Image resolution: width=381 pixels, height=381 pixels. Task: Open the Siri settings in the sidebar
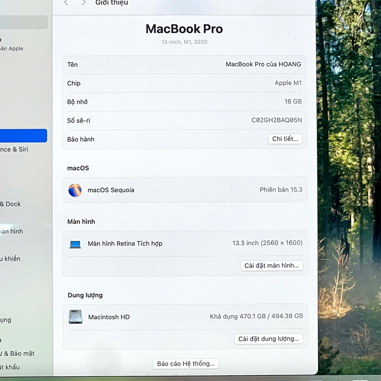pyautogui.click(x=14, y=149)
